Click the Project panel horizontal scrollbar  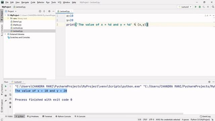click(25, 79)
